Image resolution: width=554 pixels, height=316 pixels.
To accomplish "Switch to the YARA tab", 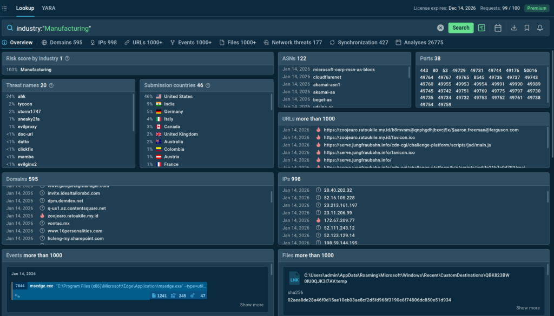I will (x=48, y=8).
